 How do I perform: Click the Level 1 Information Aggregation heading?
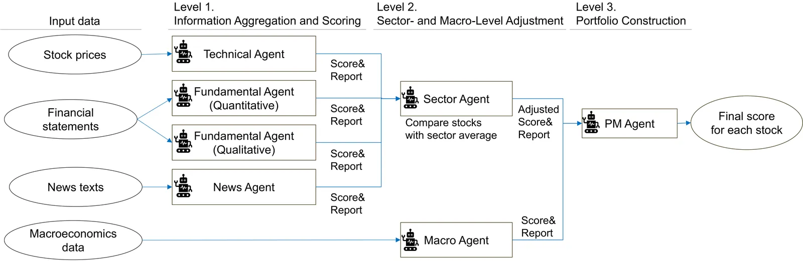267,15
